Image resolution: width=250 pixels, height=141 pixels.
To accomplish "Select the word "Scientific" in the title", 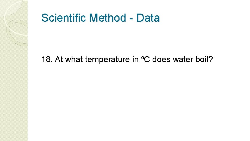I will coord(64,17).
